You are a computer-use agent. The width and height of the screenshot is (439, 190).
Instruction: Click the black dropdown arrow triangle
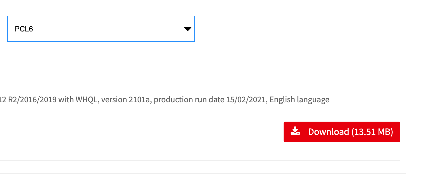[188, 29]
